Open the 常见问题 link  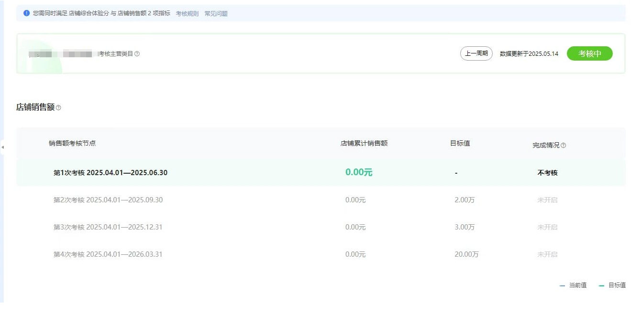pos(216,14)
